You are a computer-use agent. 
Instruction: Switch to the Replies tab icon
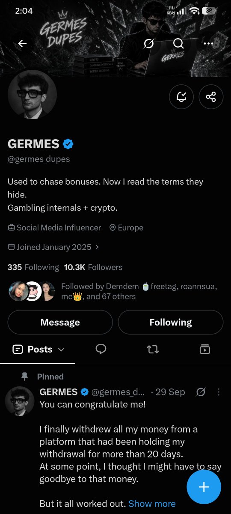(x=101, y=350)
